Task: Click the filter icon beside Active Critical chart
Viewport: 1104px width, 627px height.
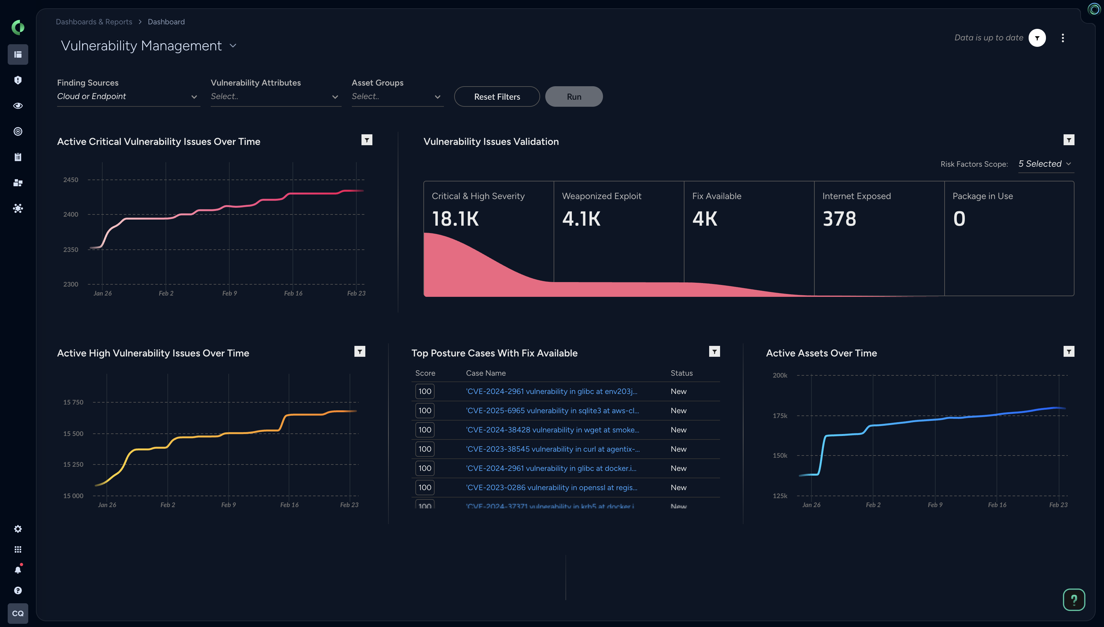Action: [367, 140]
